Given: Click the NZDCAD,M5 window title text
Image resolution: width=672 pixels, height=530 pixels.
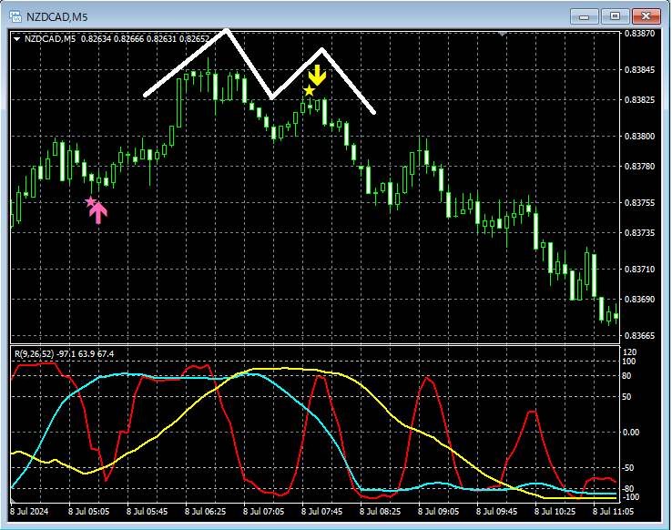Looking at the screenshot, I should (57, 17).
